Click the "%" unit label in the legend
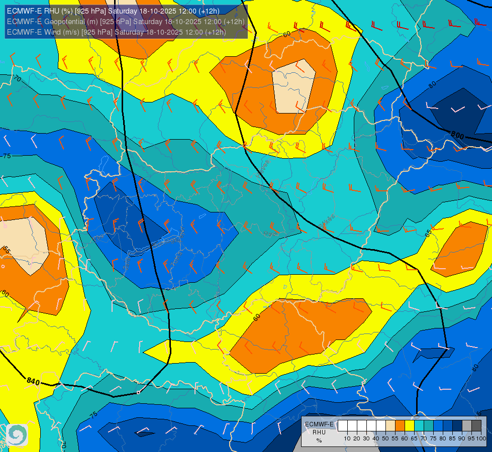 point(319,440)
